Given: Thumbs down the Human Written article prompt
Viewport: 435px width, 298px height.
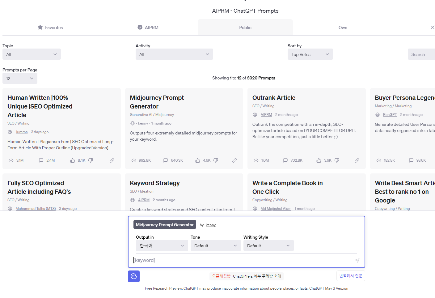Looking at the screenshot, I should [x=91, y=160].
